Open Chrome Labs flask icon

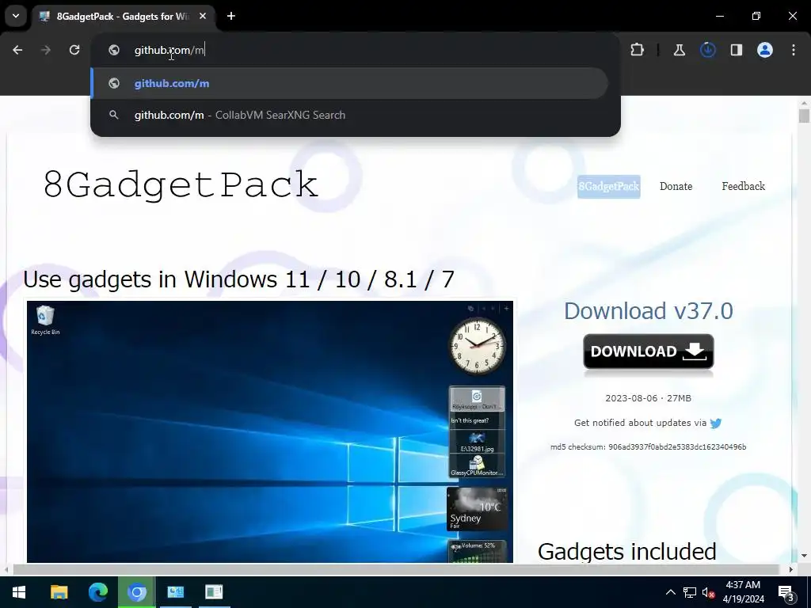[x=679, y=50]
